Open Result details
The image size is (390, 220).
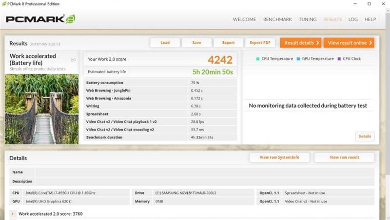(x=300, y=43)
